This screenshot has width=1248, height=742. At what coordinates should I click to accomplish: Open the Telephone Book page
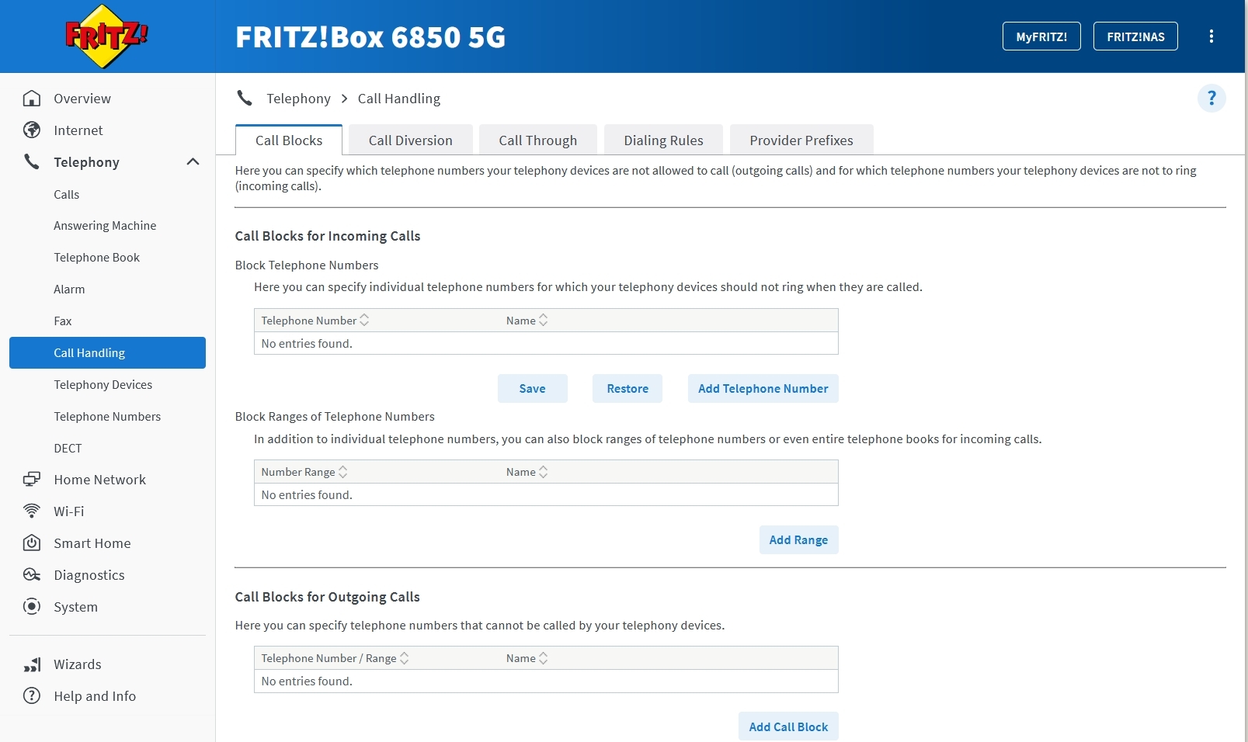(97, 258)
